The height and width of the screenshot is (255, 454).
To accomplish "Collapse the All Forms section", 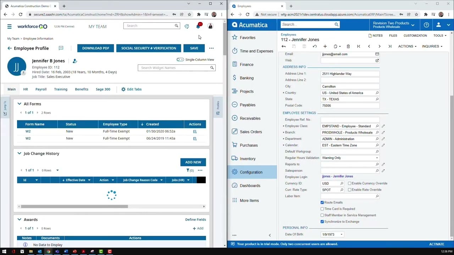I will pyautogui.click(x=19, y=104).
